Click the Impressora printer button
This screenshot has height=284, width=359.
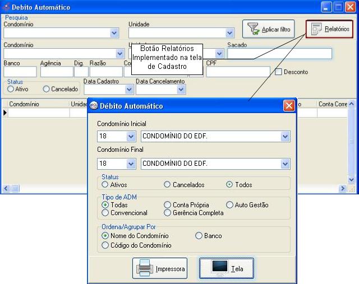coord(159,269)
